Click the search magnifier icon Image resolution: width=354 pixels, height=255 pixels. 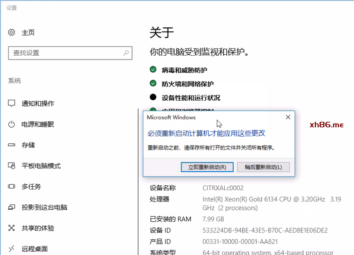coord(126,53)
